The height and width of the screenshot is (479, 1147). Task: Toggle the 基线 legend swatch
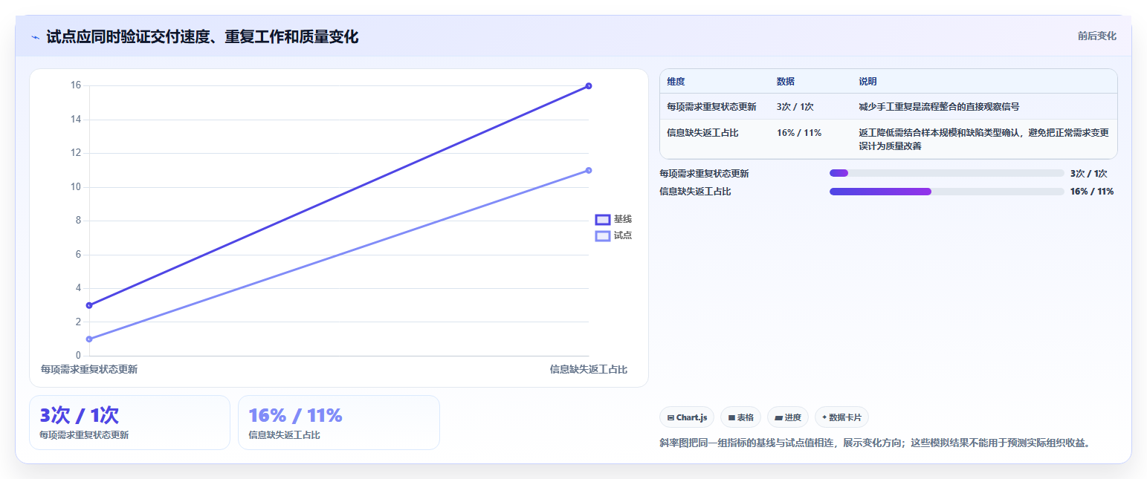pos(603,219)
